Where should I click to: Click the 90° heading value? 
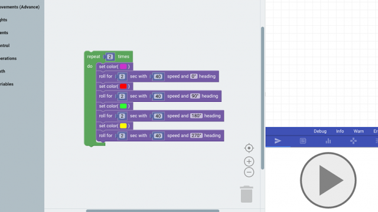(195, 96)
